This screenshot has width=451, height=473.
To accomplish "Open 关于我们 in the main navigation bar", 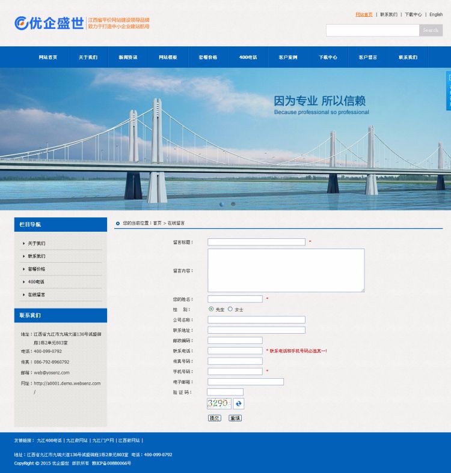I will (88, 57).
